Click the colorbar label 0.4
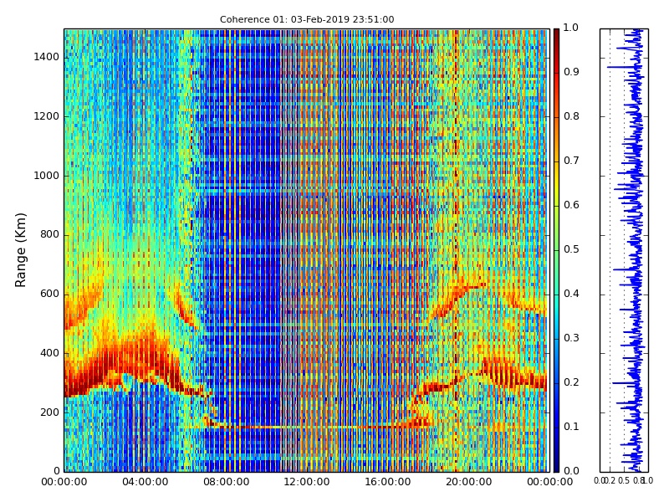This screenshot has width=669, height=502. (x=571, y=294)
